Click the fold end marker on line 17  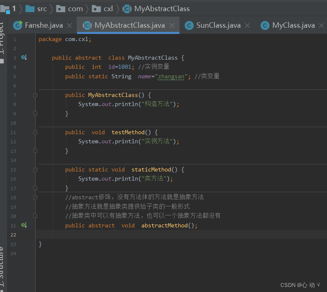(35, 188)
